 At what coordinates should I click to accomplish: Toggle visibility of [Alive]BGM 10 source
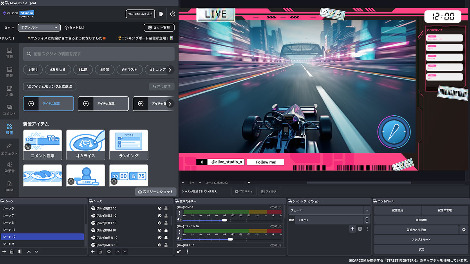(159, 230)
